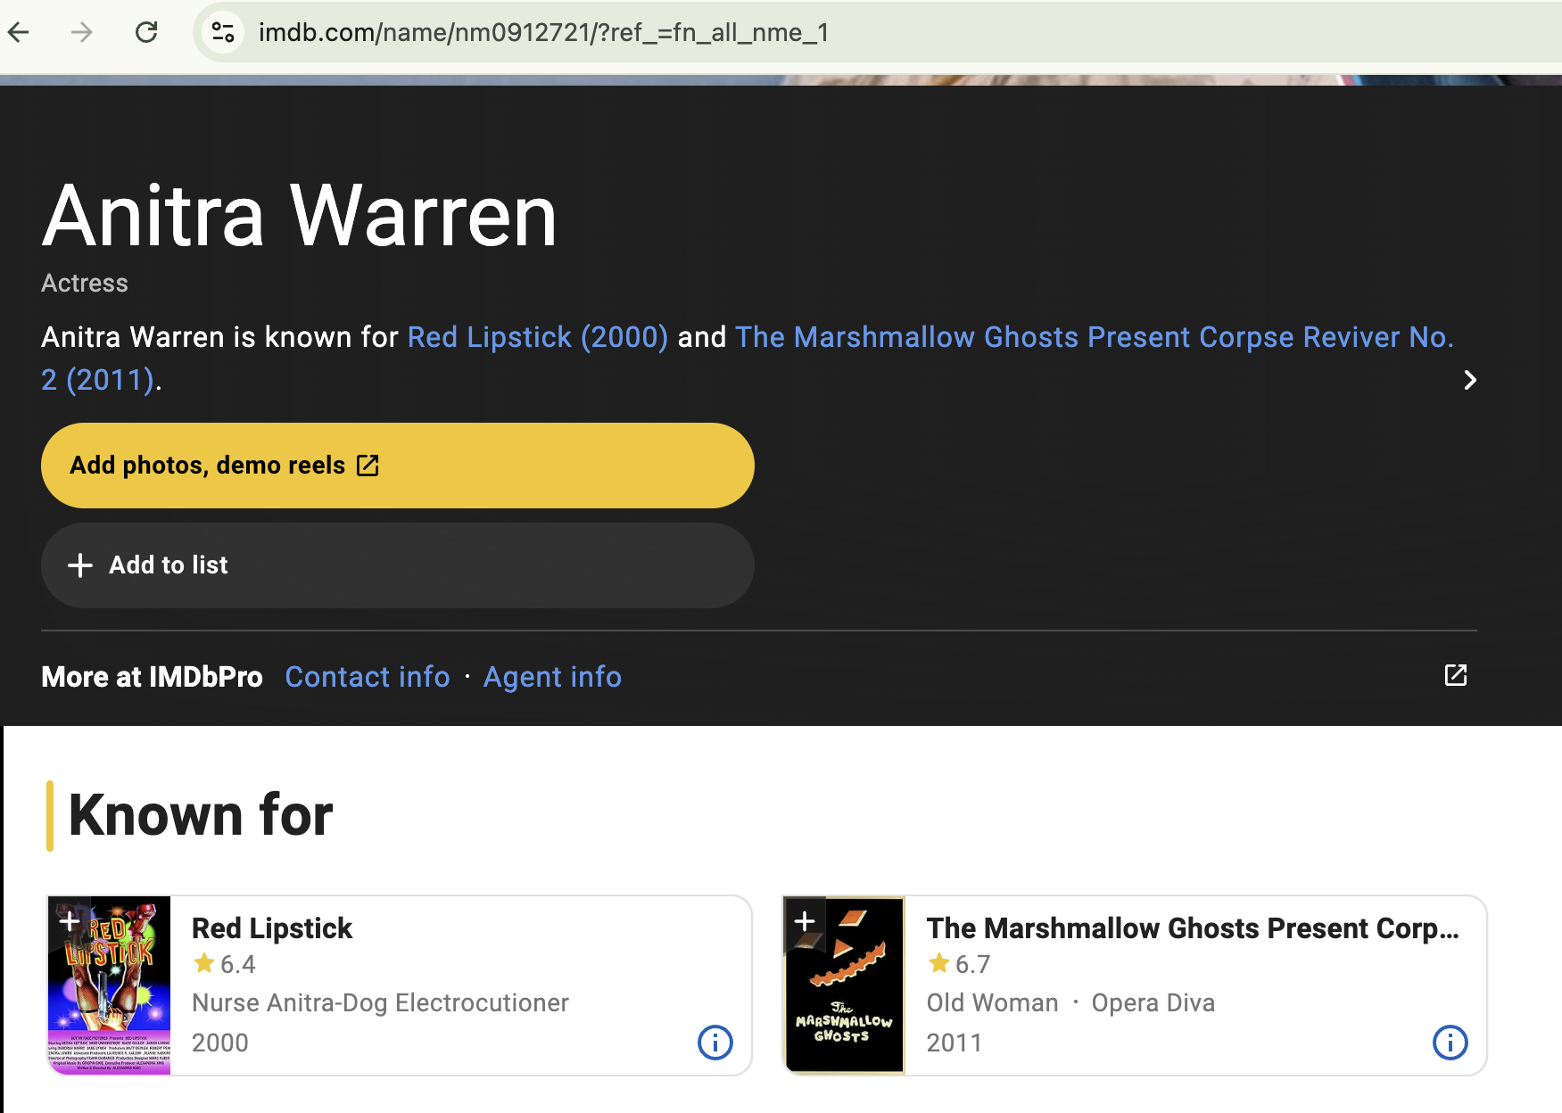
Task: Click the star rating icon for Red Lipstick
Action: (x=203, y=963)
